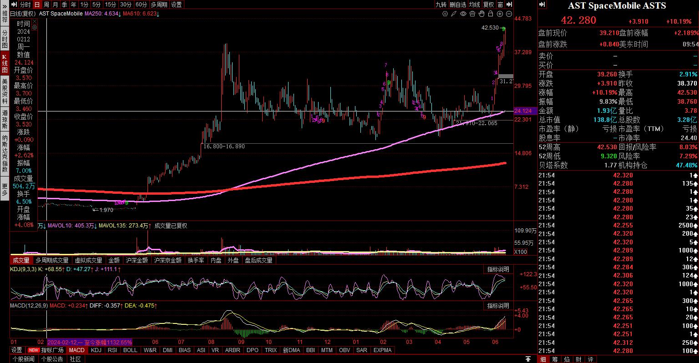Select the 月 monthly period
This screenshot has height=363, width=699.
[x=56, y=5]
